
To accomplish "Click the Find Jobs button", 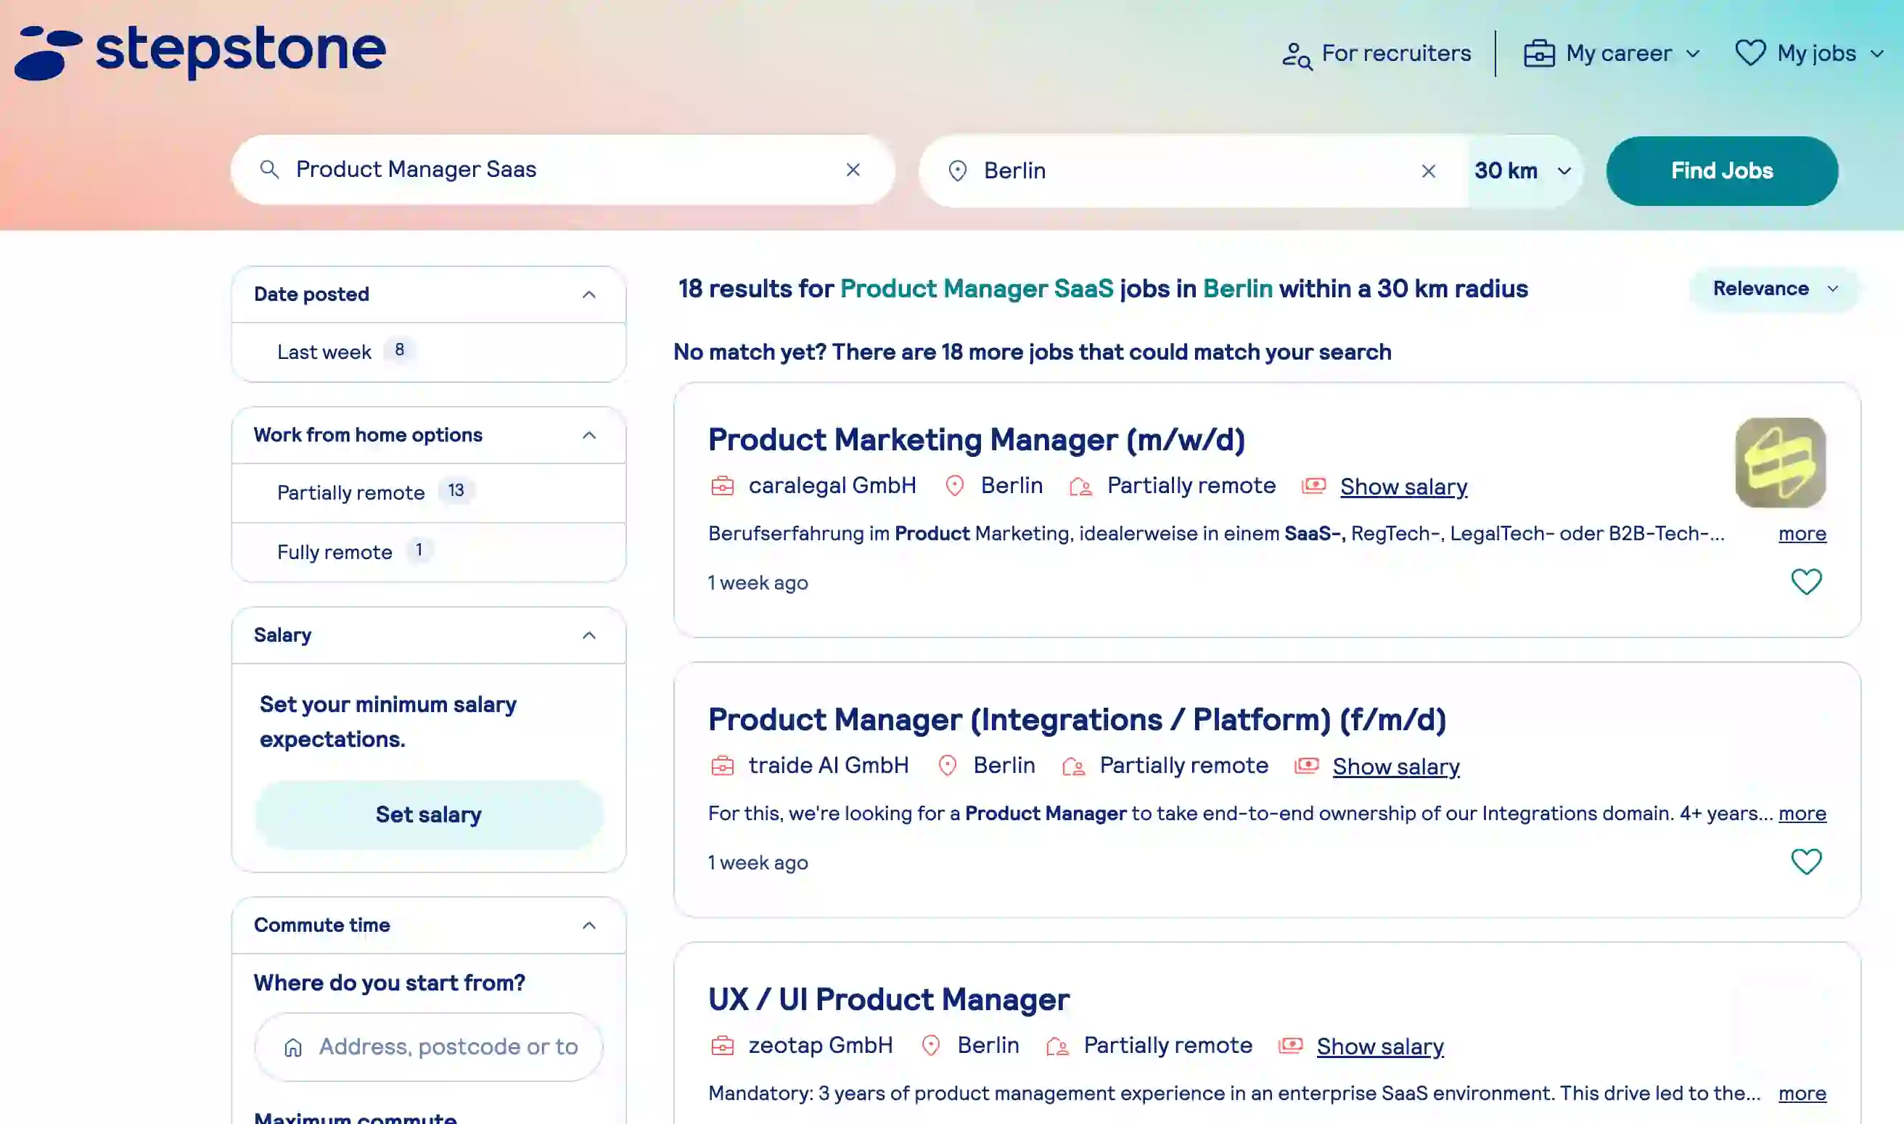I will [x=1721, y=170].
